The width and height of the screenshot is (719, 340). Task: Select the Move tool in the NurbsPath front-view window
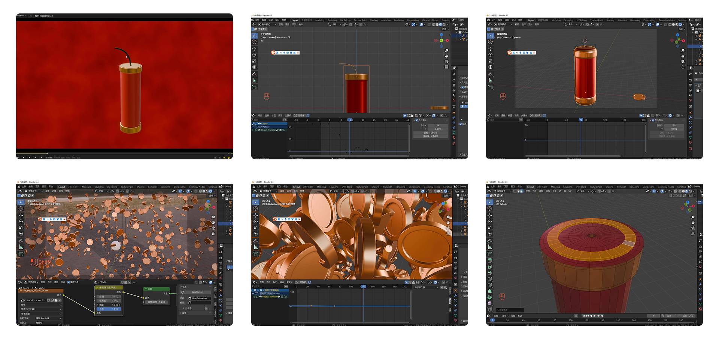[254, 48]
